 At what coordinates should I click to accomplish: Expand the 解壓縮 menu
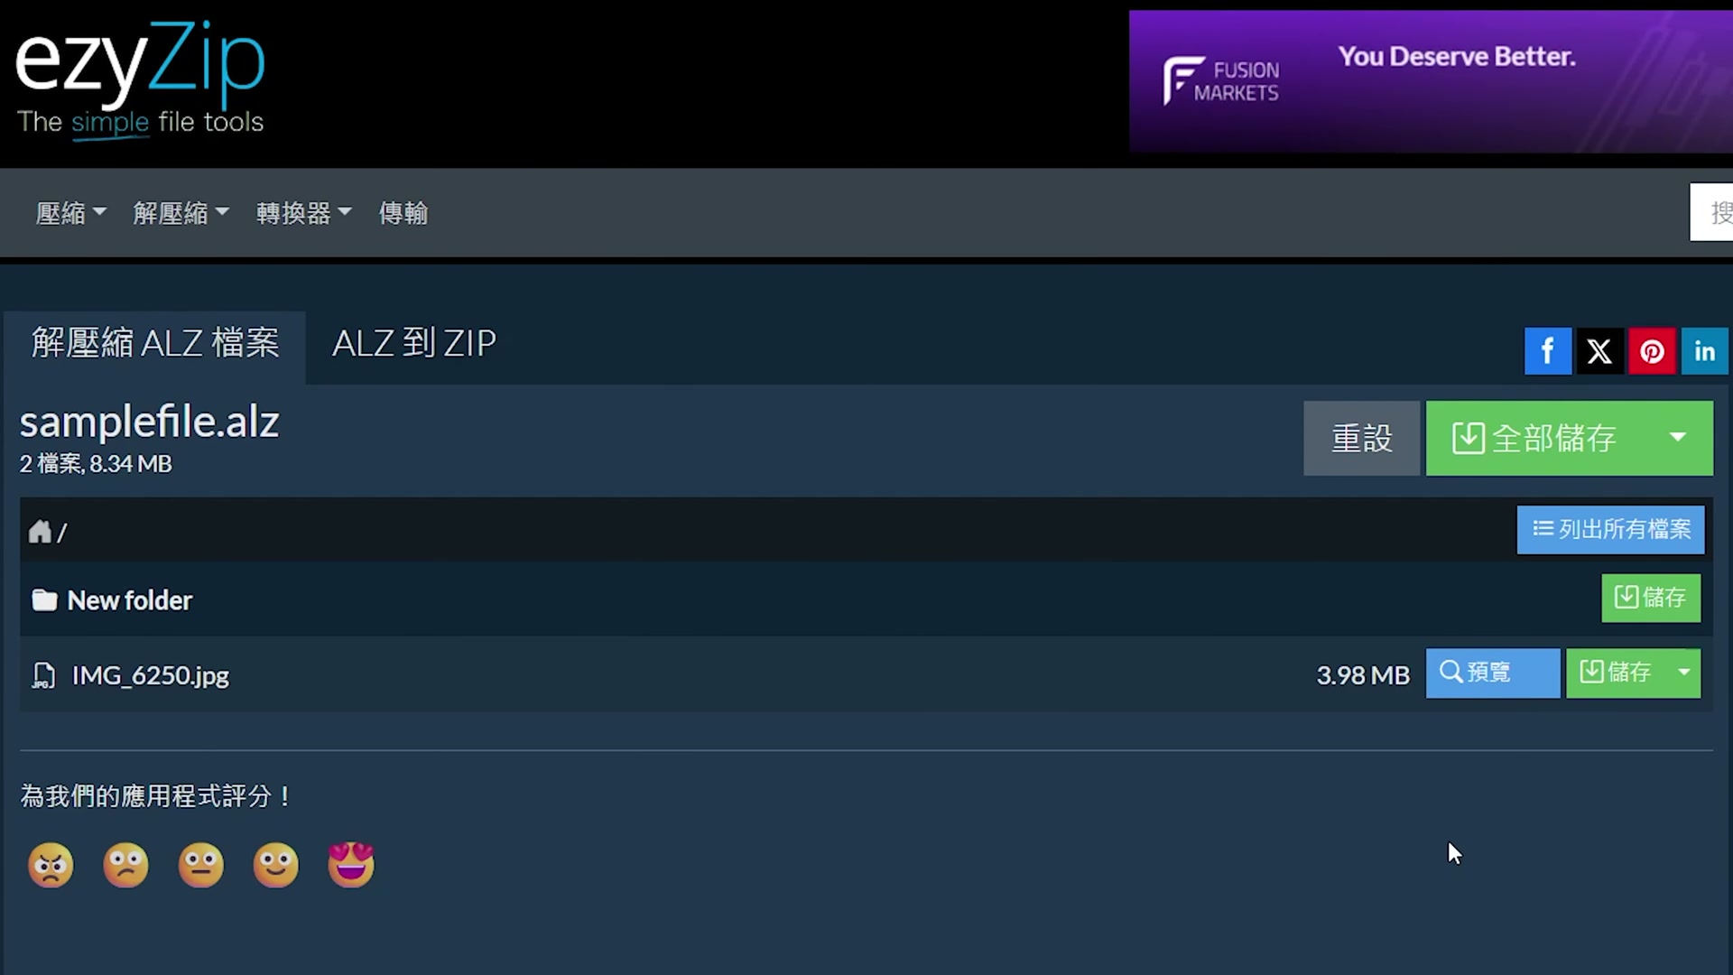pyautogui.click(x=181, y=213)
